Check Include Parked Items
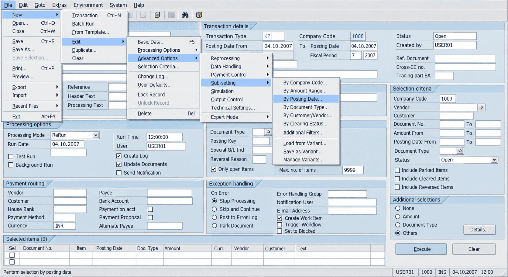 (x=397, y=170)
